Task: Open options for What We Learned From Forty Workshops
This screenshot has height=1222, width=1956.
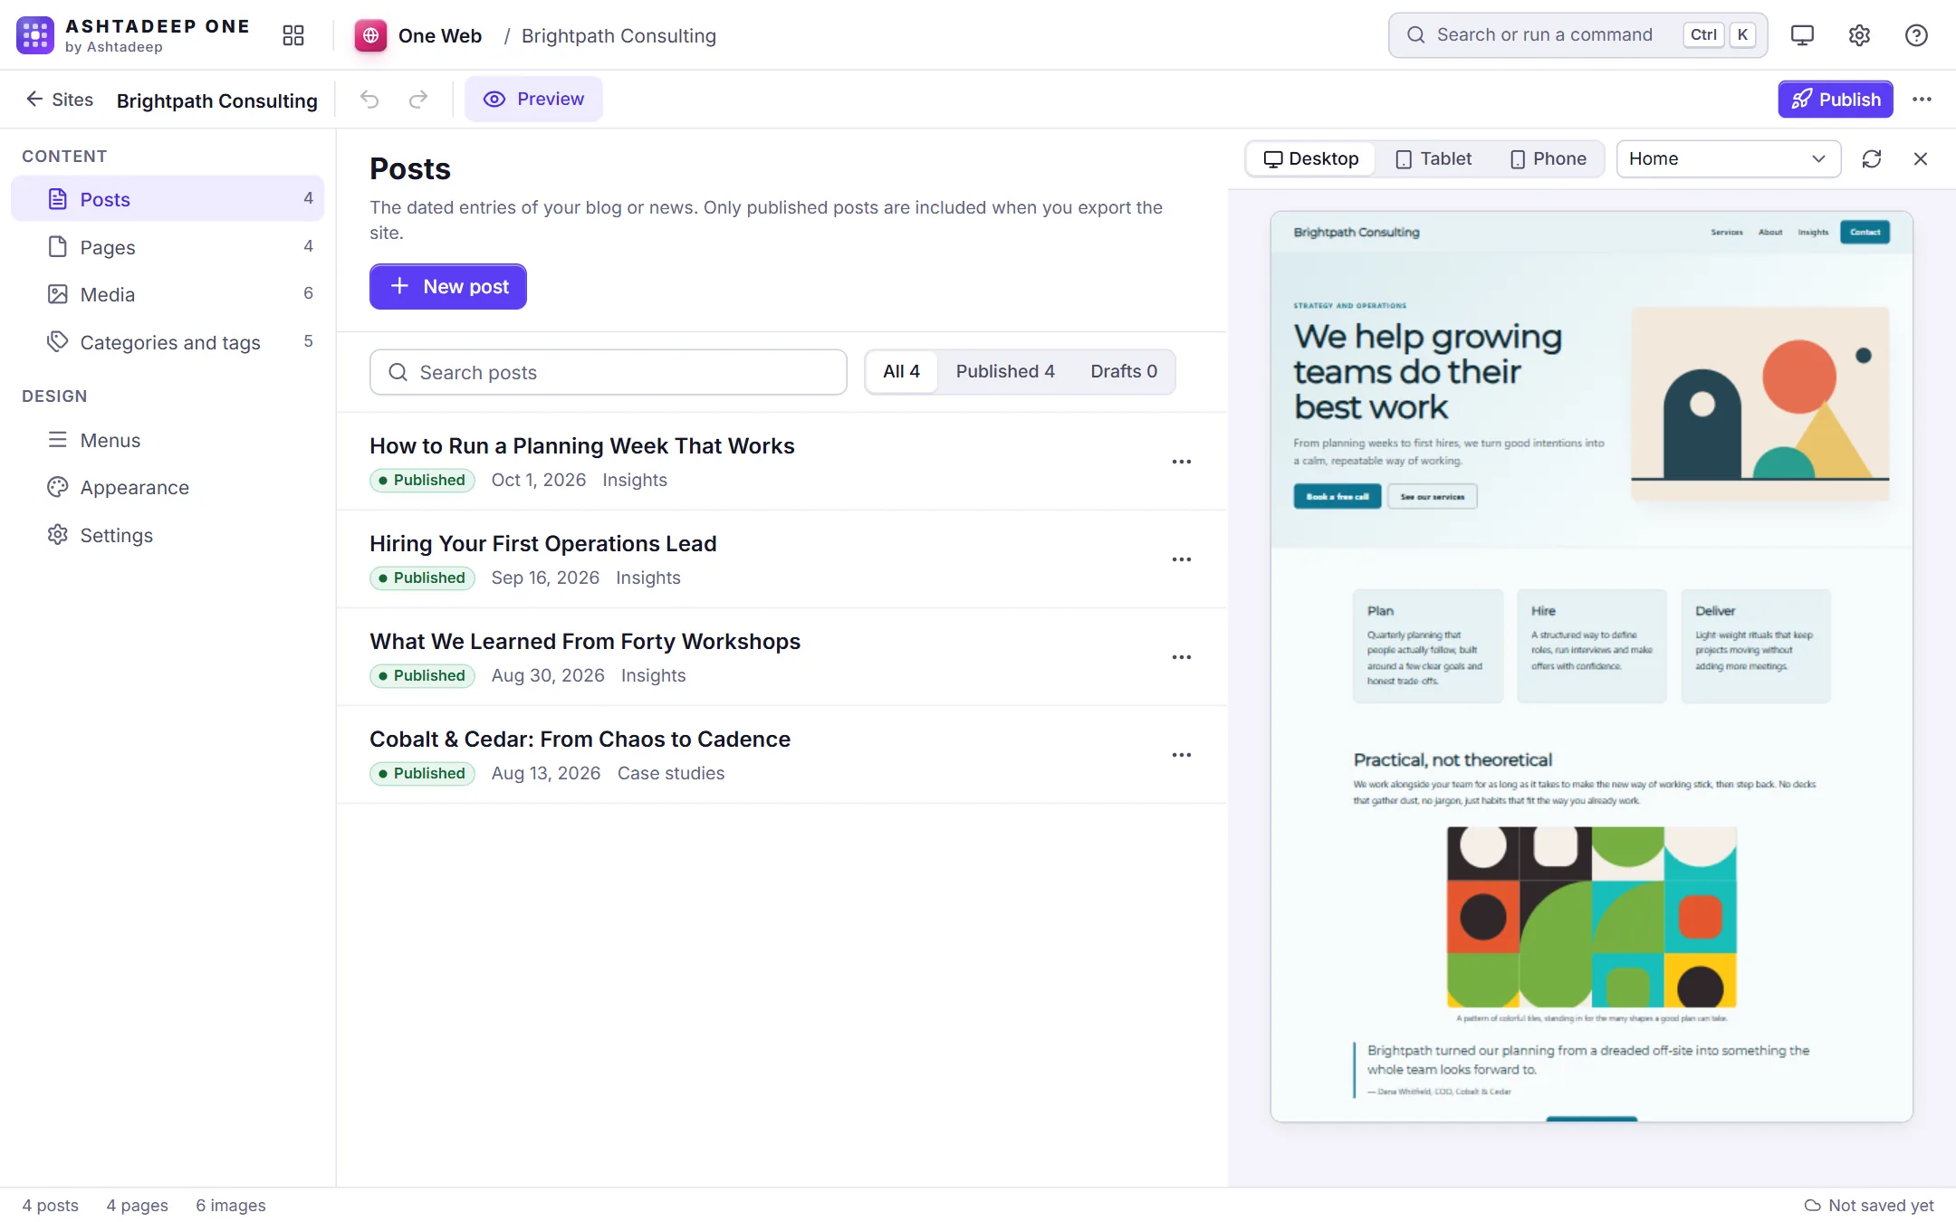Action: (x=1182, y=657)
